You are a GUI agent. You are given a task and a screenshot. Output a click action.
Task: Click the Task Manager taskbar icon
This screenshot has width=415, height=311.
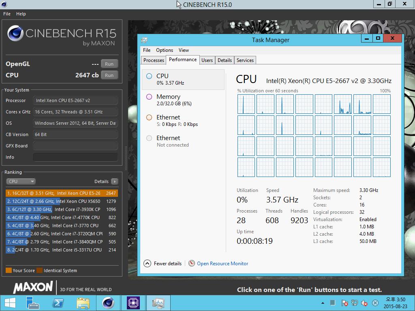tap(158, 303)
